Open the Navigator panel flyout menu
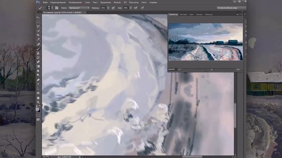The height and width of the screenshot is (158, 282). (x=241, y=14)
